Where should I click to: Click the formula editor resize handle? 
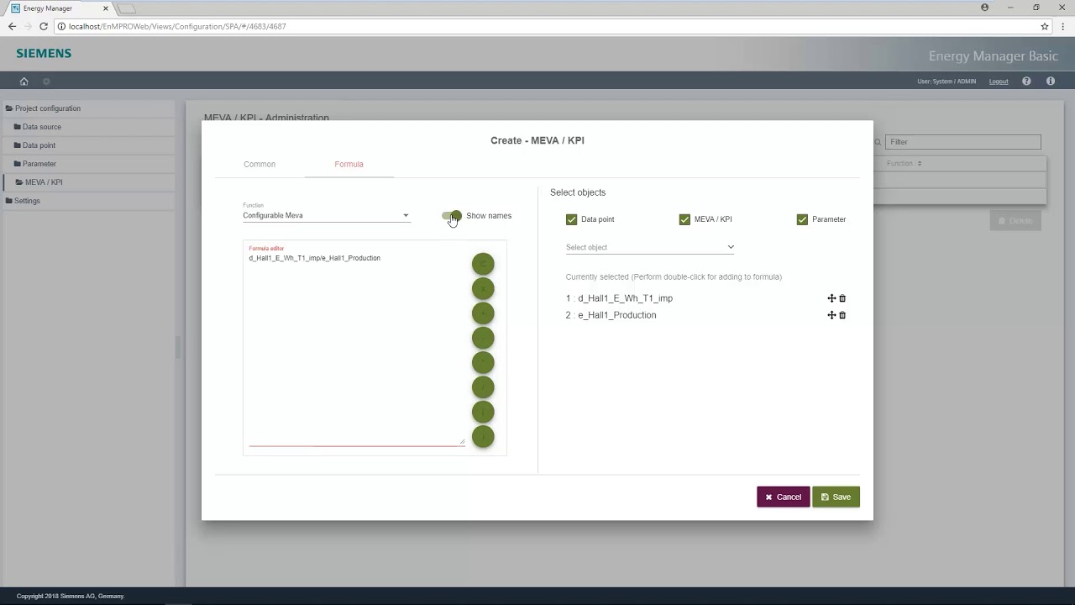pyautogui.click(x=461, y=441)
